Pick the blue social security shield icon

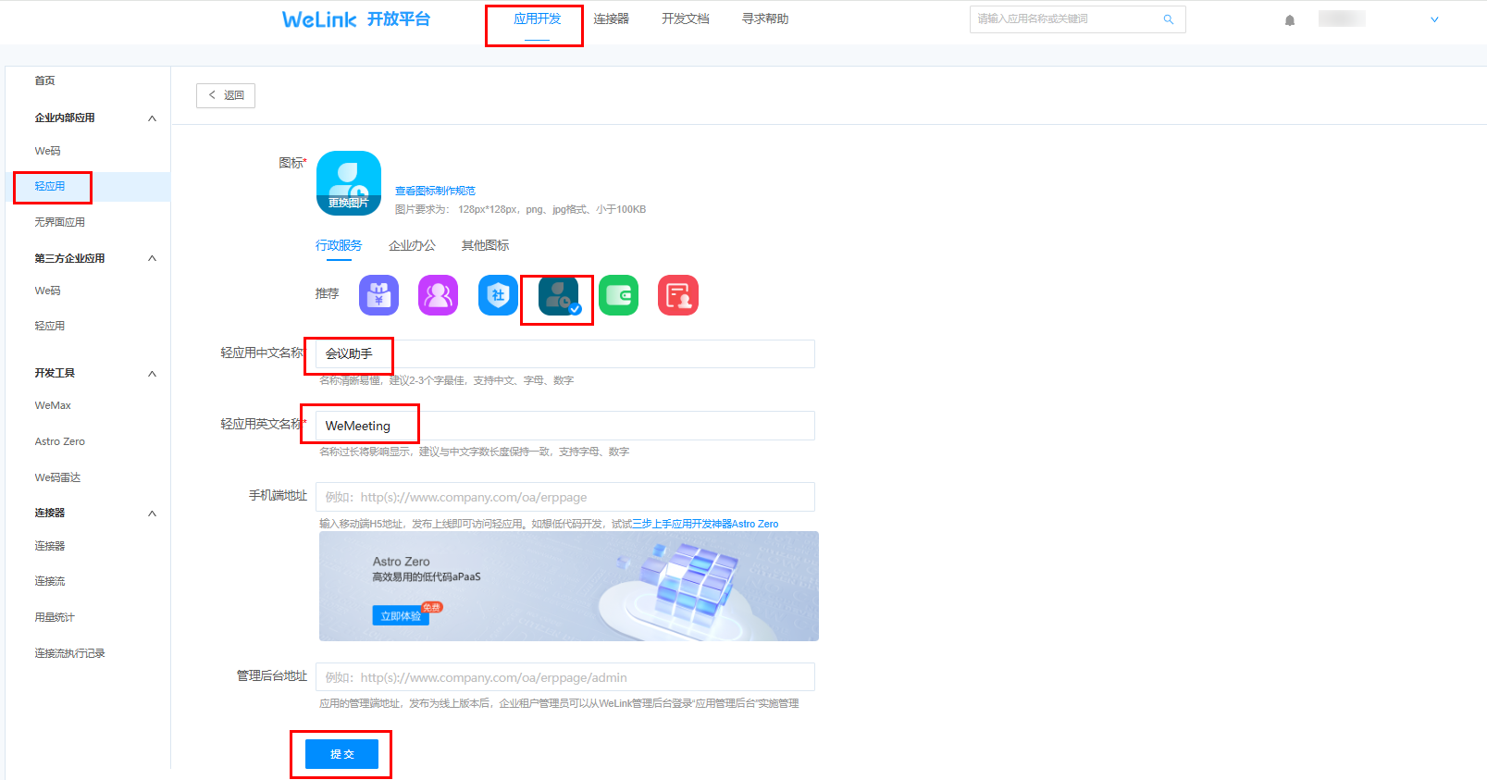tap(498, 295)
